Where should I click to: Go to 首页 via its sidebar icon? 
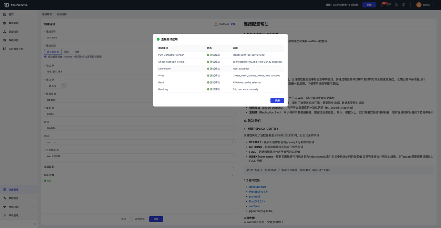pyautogui.click(x=5, y=14)
